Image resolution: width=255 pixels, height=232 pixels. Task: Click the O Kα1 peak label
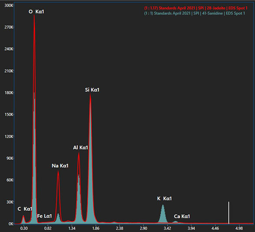point(36,12)
